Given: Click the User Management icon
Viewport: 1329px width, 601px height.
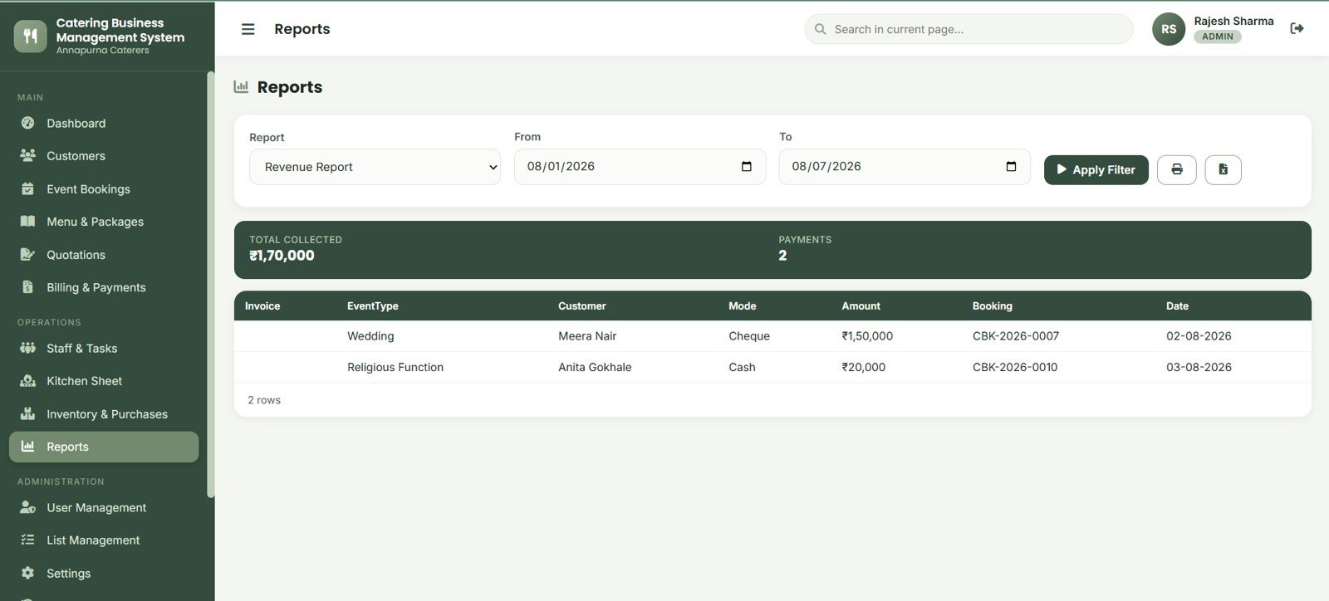Looking at the screenshot, I should pyautogui.click(x=27, y=507).
